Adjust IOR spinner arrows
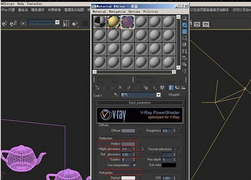Screen dimensions: 251x180 175,178
